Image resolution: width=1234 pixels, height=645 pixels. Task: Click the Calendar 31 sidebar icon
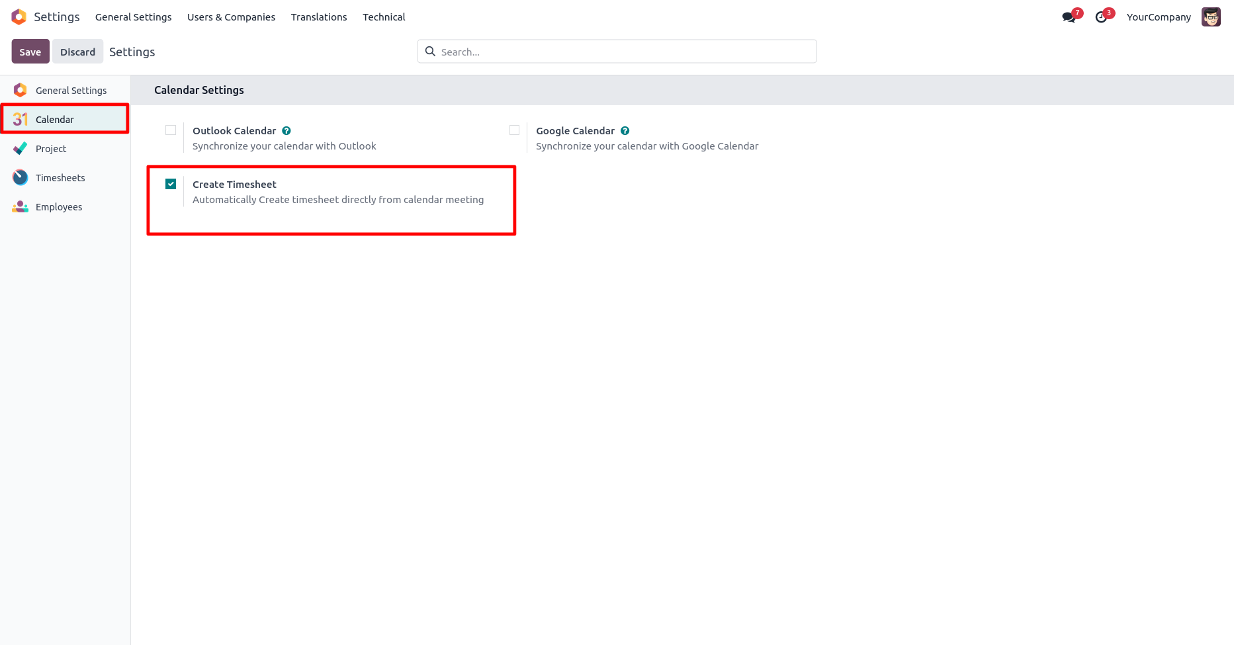[x=21, y=119]
